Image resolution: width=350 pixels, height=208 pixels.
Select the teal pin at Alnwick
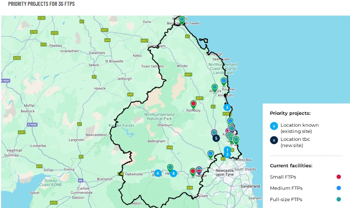pyautogui.click(x=215, y=88)
